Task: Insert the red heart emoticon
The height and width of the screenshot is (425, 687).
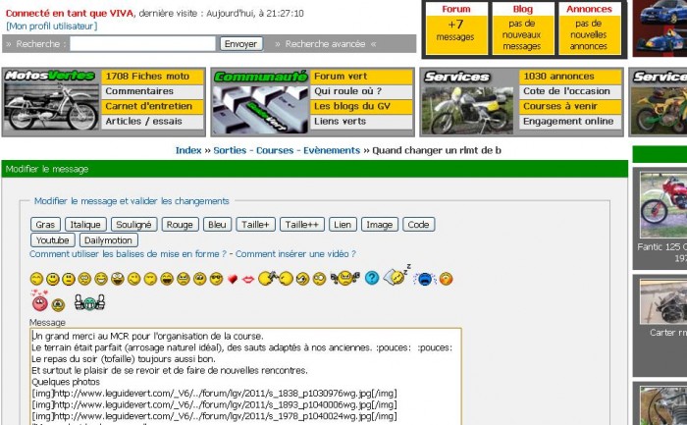Action: pos(233,279)
